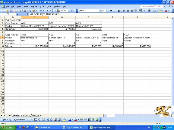
Task: Select the Line drawing tool
Action: point(28,119)
